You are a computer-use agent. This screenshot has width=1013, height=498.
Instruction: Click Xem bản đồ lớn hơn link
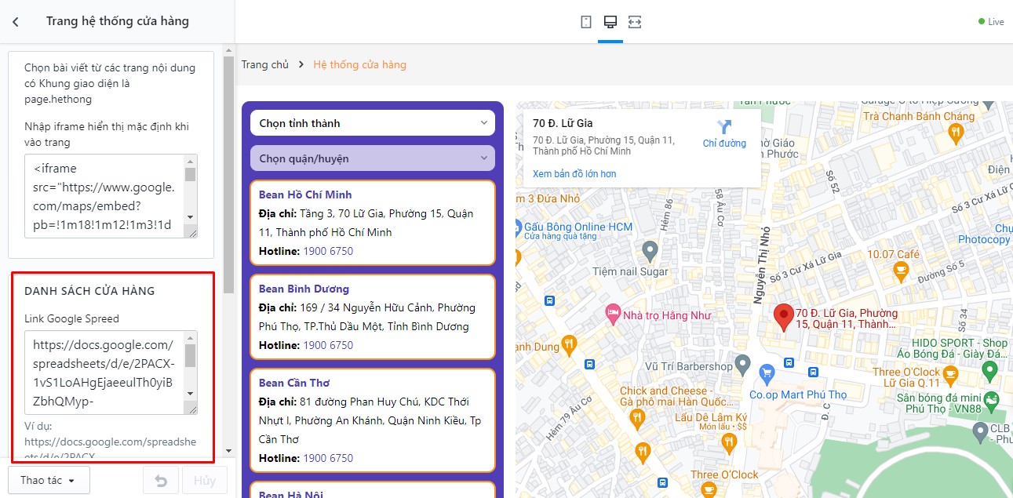(574, 174)
